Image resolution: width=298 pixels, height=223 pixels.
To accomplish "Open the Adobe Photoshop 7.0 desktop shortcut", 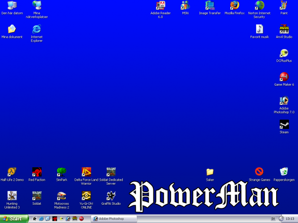I will click(284, 101).
